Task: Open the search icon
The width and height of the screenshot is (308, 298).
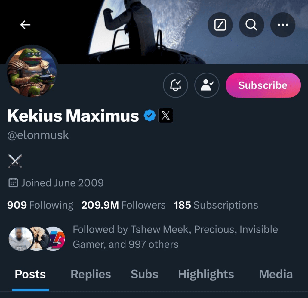Action: pyautogui.click(x=251, y=25)
